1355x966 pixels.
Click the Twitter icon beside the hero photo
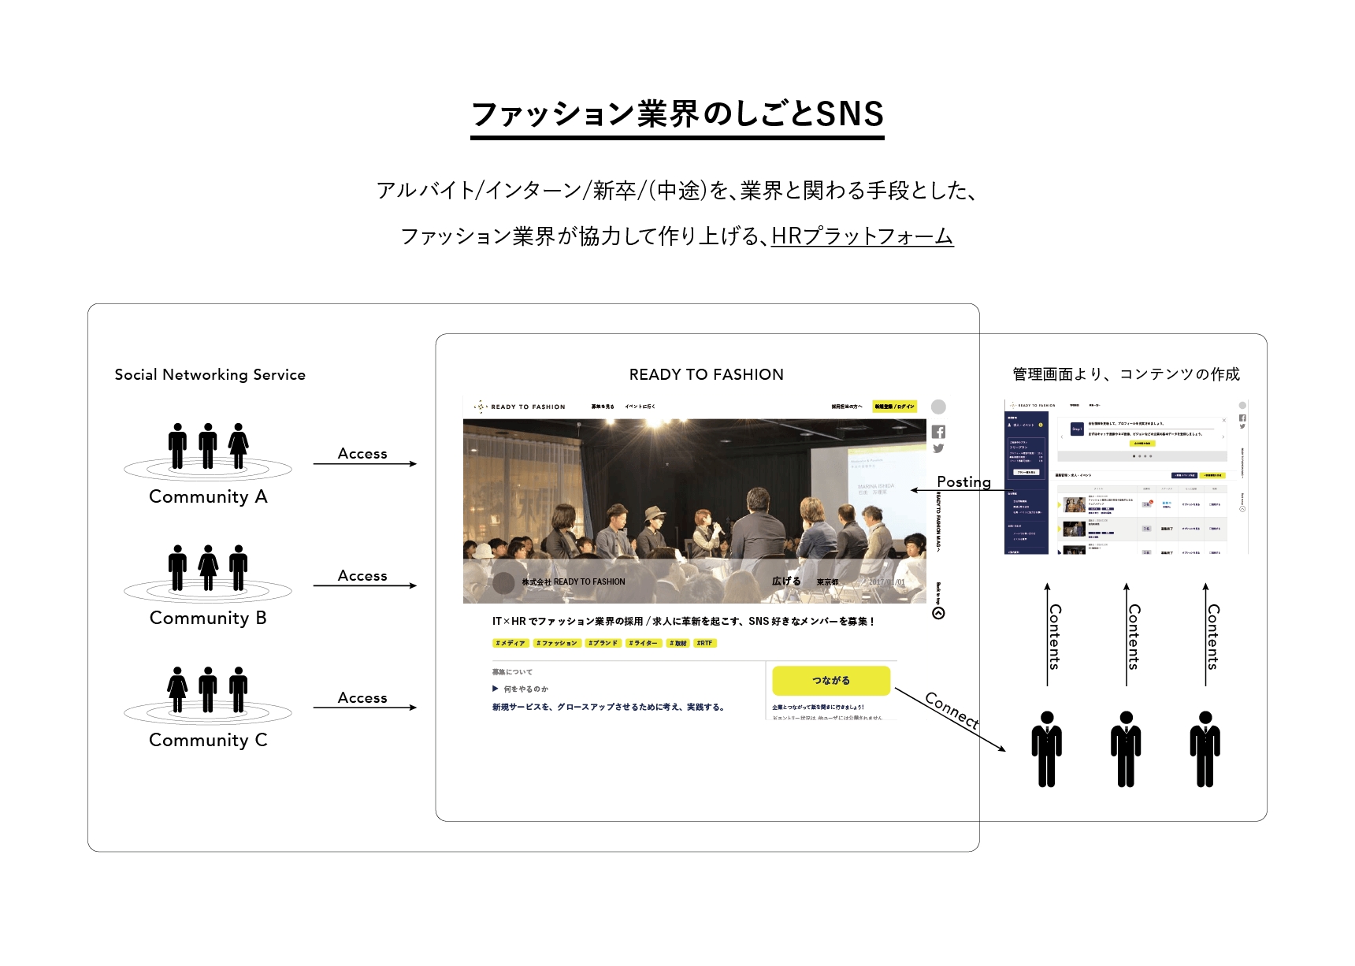coord(938,448)
